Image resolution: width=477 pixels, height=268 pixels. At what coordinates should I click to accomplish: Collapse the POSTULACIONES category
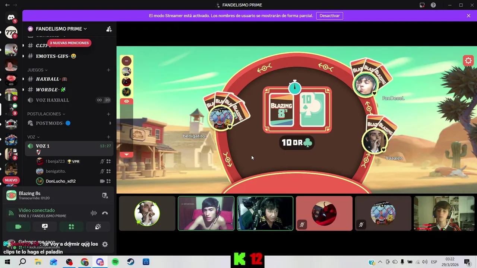[x=46, y=114]
